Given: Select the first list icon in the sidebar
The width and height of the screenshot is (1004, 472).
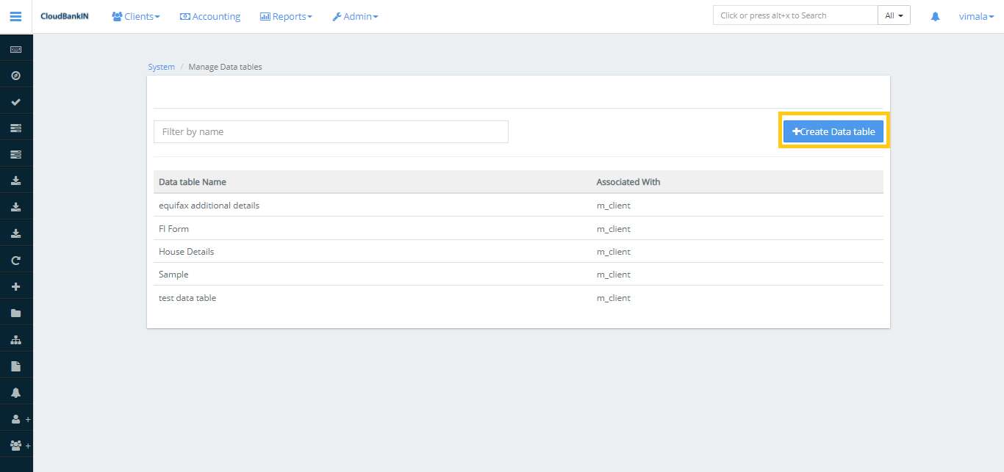Looking at the screenshot, I should point(16,127).
